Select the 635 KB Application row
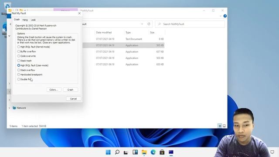Image resolution: width=279 pixels, height=157 pixels. tap(123, 64)
